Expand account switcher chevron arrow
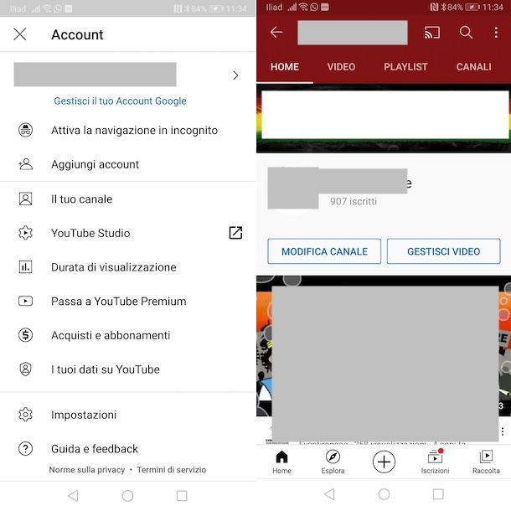Image resolution: width=511 pixels, height=511 pixels. point(235,75)
